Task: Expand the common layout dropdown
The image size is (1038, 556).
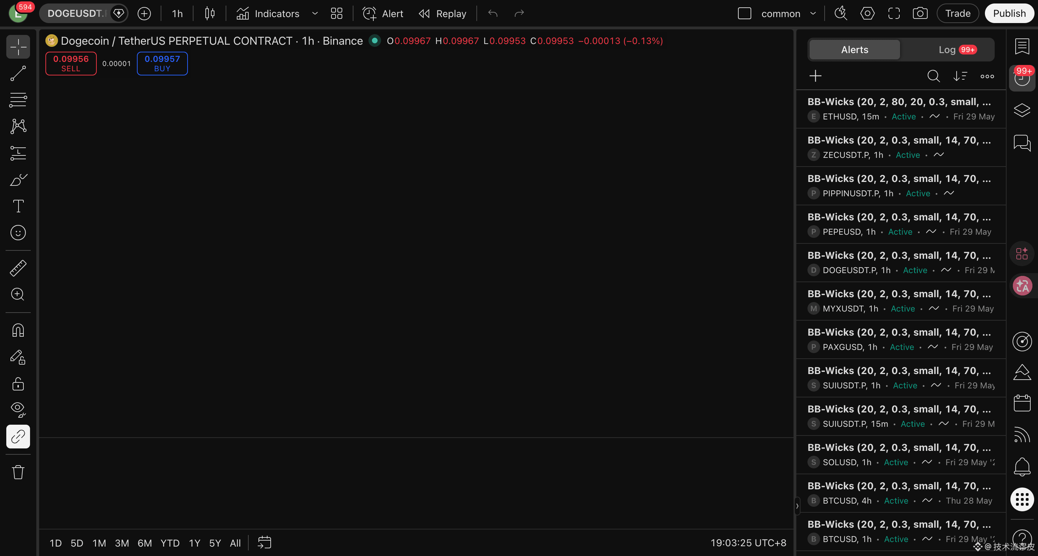Action: pos(813,13)
